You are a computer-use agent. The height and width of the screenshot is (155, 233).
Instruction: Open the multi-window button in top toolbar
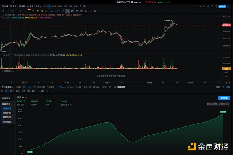(22, 7)
